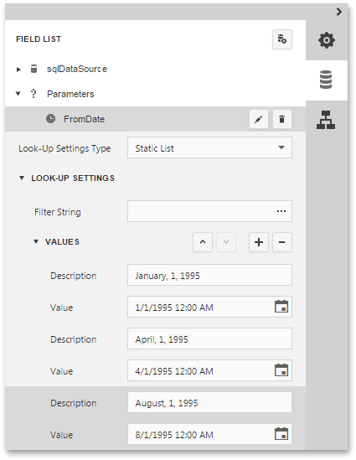The height and width of the screenshot is (460, 356).
Task: Collapse the VALUES section
Action: point(36,241)
